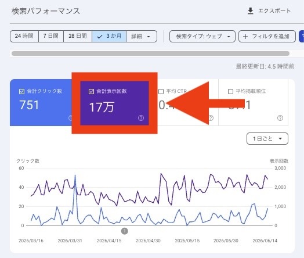Click the checkmark icon on 3 か月
The image size is (304, 258).
pos(99,37)
